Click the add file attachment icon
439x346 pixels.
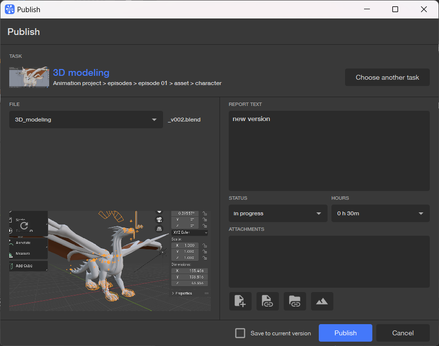click(240, 301)
